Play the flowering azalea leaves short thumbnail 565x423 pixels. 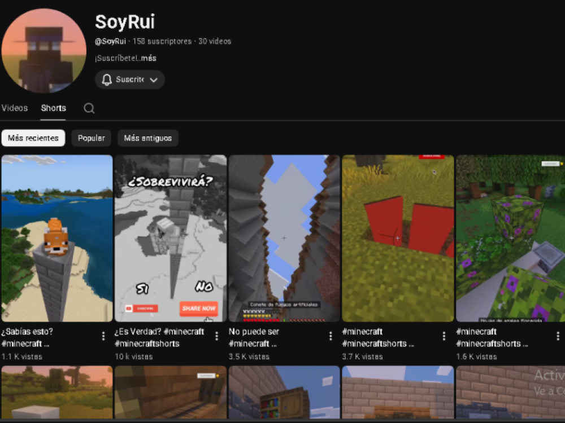pyautogui.click(x=510, y=238)
